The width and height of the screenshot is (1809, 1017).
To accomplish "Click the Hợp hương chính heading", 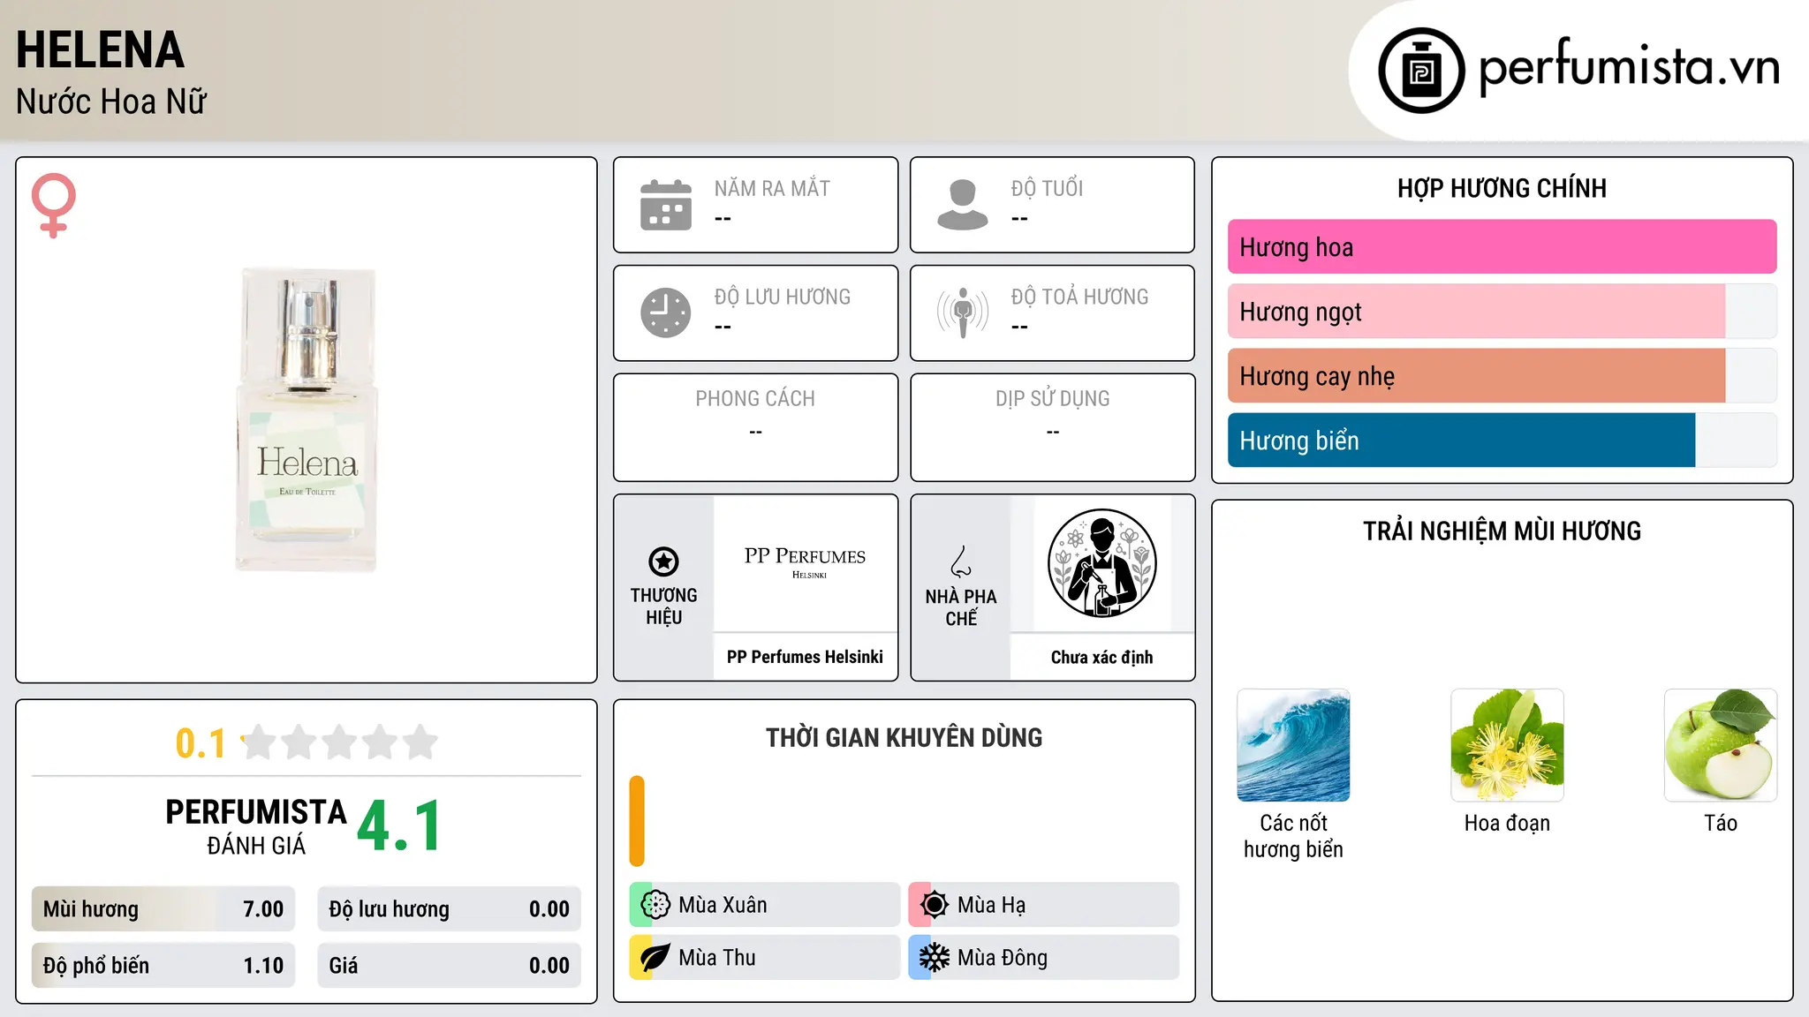I will (1502, 188).
